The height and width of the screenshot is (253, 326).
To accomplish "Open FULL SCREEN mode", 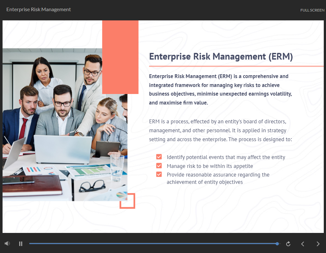I will (312, 10).
